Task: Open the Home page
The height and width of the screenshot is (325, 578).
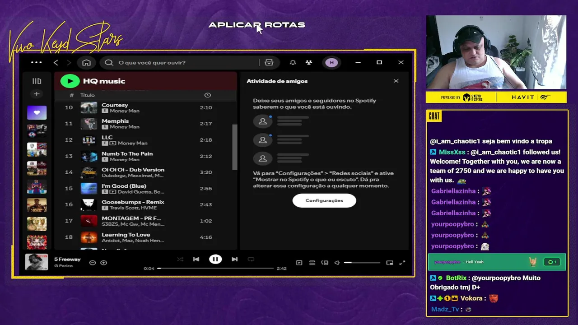Action: [86, 62]
